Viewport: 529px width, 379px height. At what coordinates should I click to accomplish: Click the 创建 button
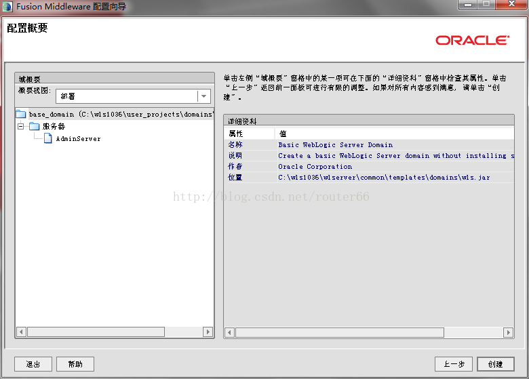click(496, 364)
